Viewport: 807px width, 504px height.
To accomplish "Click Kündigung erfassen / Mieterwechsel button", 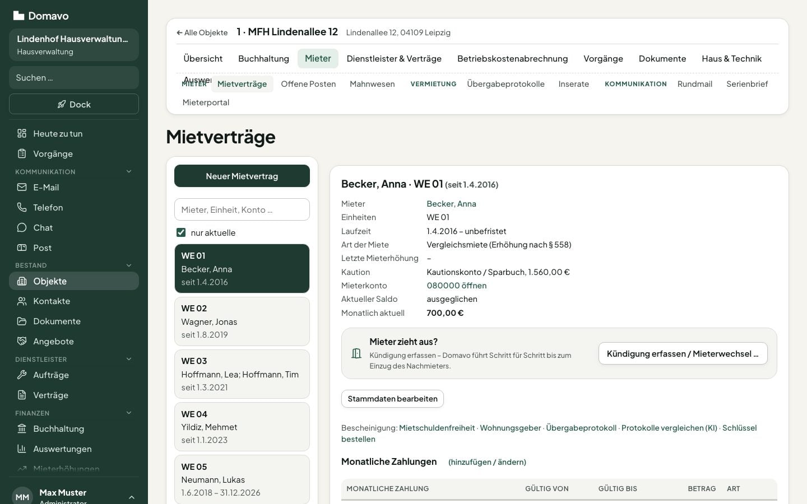I will click(x=683, y=353).
